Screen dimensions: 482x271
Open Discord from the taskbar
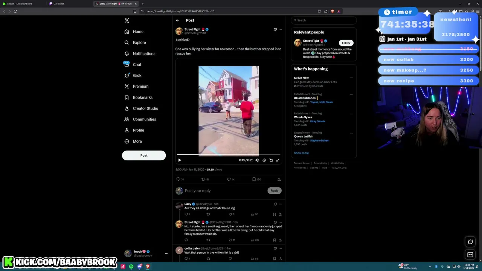tap(140, 266)
